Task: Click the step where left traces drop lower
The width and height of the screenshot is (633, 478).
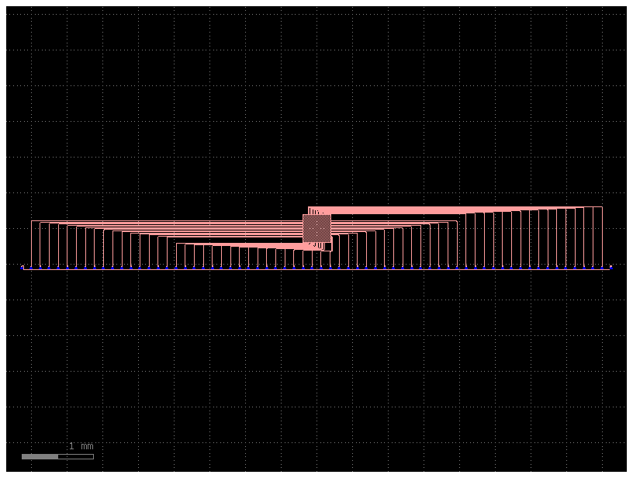Action: (x=177, y=244)
